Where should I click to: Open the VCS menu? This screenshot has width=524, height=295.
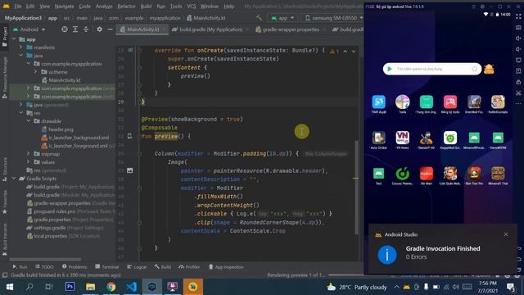click(x=192, y=7)
